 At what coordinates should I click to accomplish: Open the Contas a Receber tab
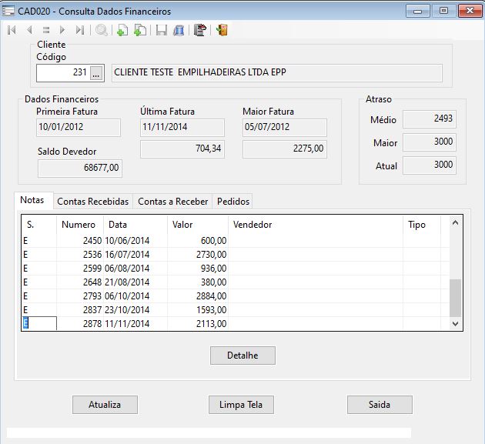coord(172,202)
